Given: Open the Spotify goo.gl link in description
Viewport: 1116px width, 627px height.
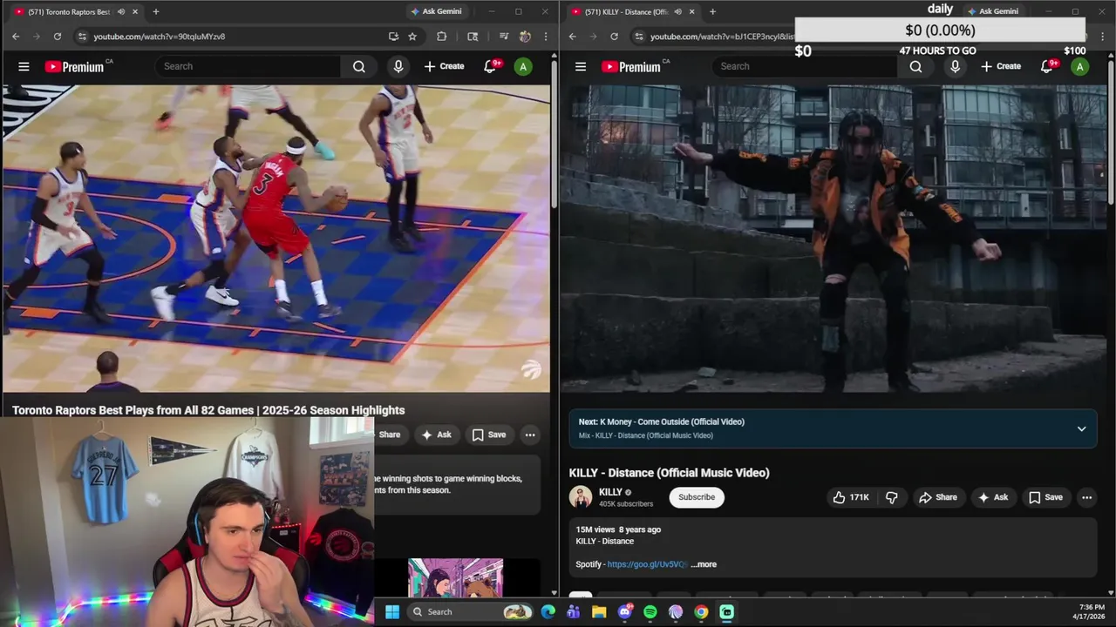Looking at the screenshot, I should coord(647,564).
